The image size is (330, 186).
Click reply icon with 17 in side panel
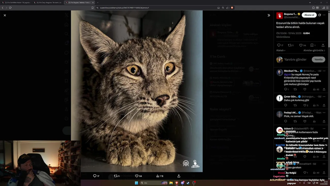tap(279, 45)
